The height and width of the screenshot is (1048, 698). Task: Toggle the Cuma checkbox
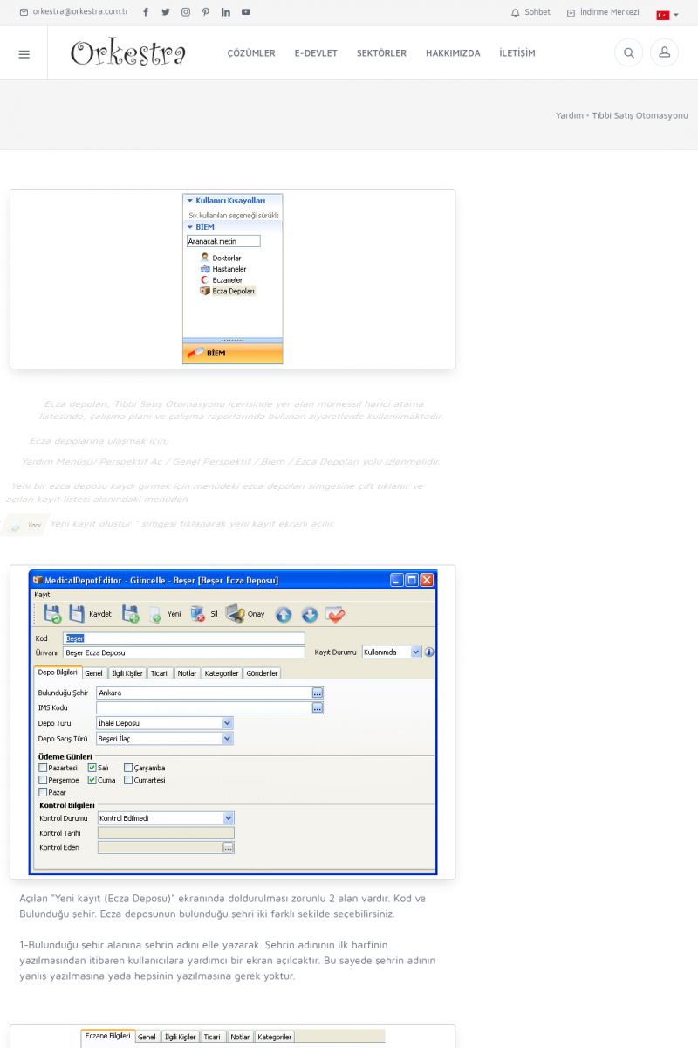(92, 780)
